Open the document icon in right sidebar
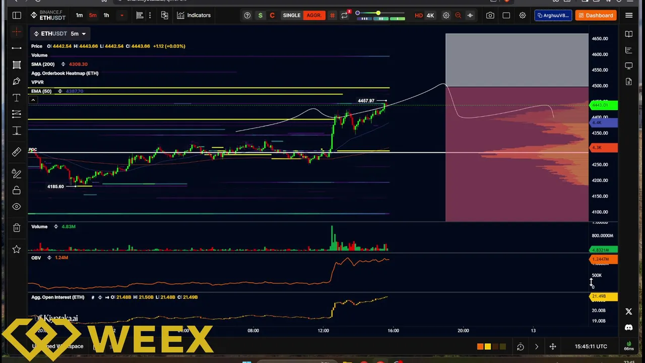This screenshot has height=363, width=645. (629, 82)
